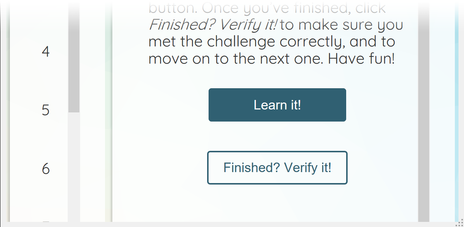Click the partially visible item below number 6
Screen dimensions: 464x227
coord(45,221)
